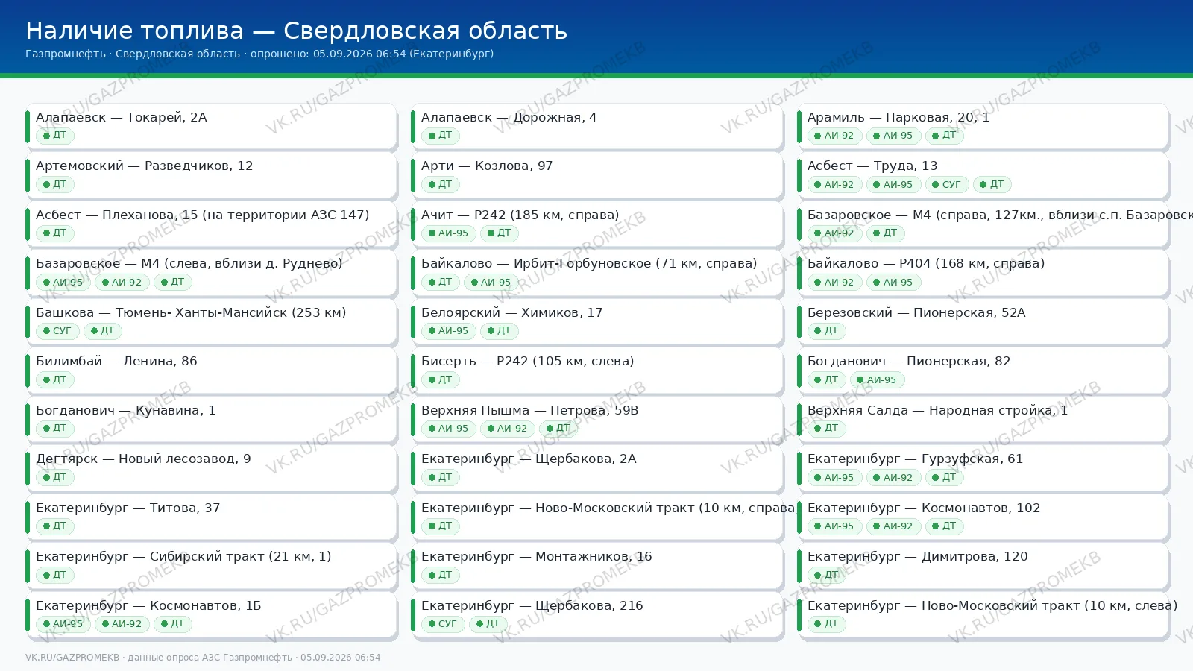The height and width of the screenshot is (671, 1193).
Task: Click АИ-95 badge under Екатеринбург — Космонавтов, 1Б
Action: (63, 624)
